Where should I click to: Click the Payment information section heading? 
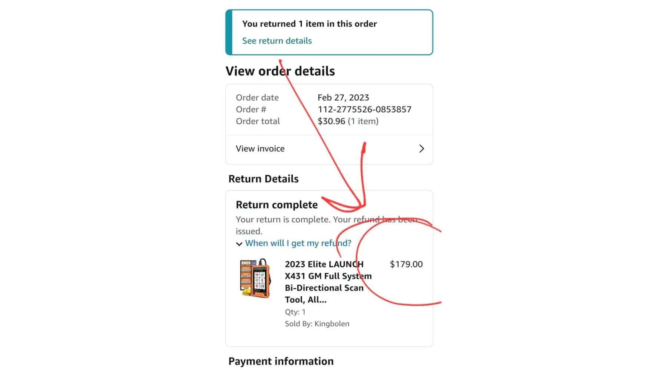(281, 361)
